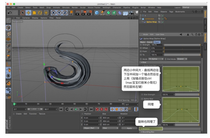Toggle the Strength animation radio dot
This screenshot has height=138, width=210.
pyautogui.click(x=141, y=45)
